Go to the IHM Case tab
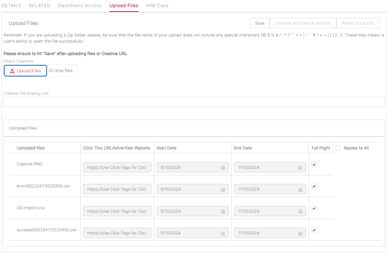Viewport: 387px width, 253px height. pos(157,5)
